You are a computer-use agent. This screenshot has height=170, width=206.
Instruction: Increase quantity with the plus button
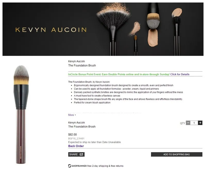200,123
